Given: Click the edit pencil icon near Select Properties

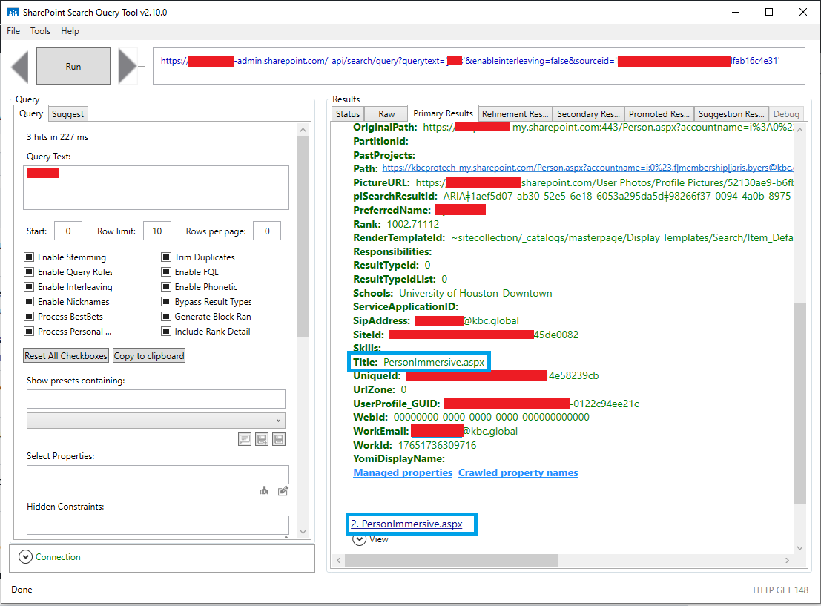Looking at the screenshot, I should click(x=283, y=490).
